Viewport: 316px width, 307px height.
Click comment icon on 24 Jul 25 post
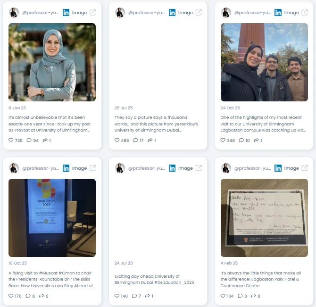pos(134,296)
